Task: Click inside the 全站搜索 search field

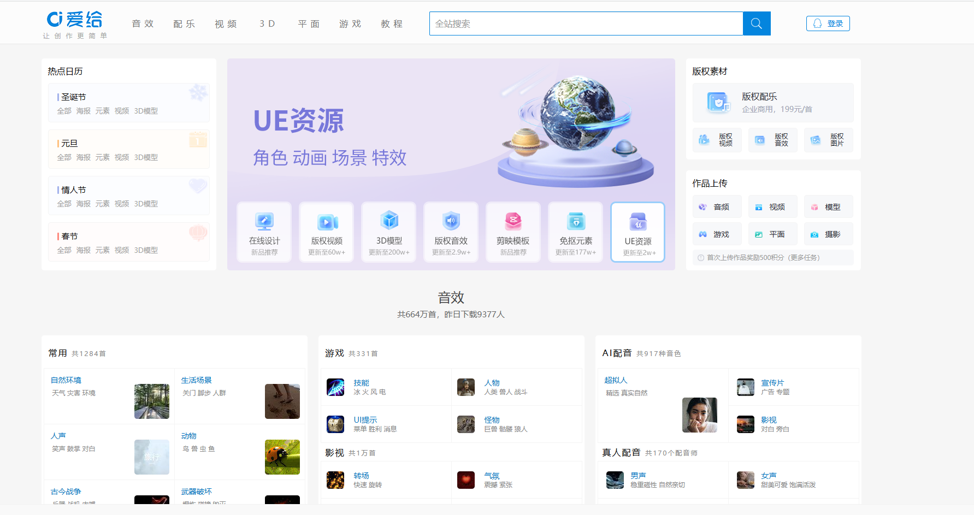Action: point(585,23)
